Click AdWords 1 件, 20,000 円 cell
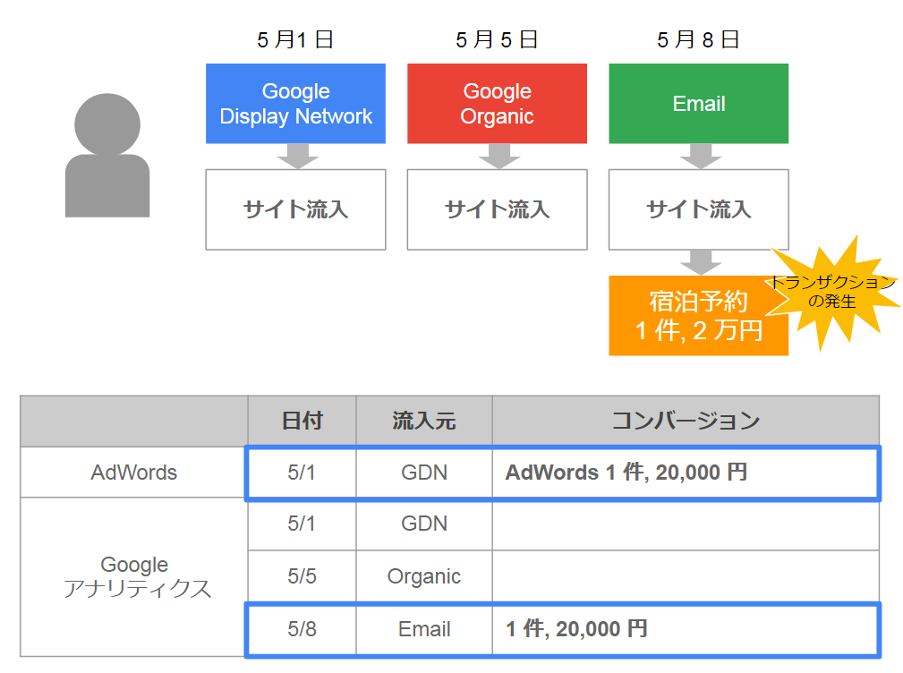This screenshot has width=903, height=673. tap(686, 472)
